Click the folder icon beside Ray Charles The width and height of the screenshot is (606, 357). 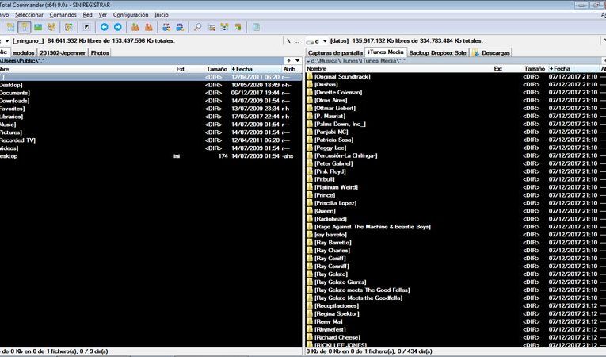tap(310, 250)
